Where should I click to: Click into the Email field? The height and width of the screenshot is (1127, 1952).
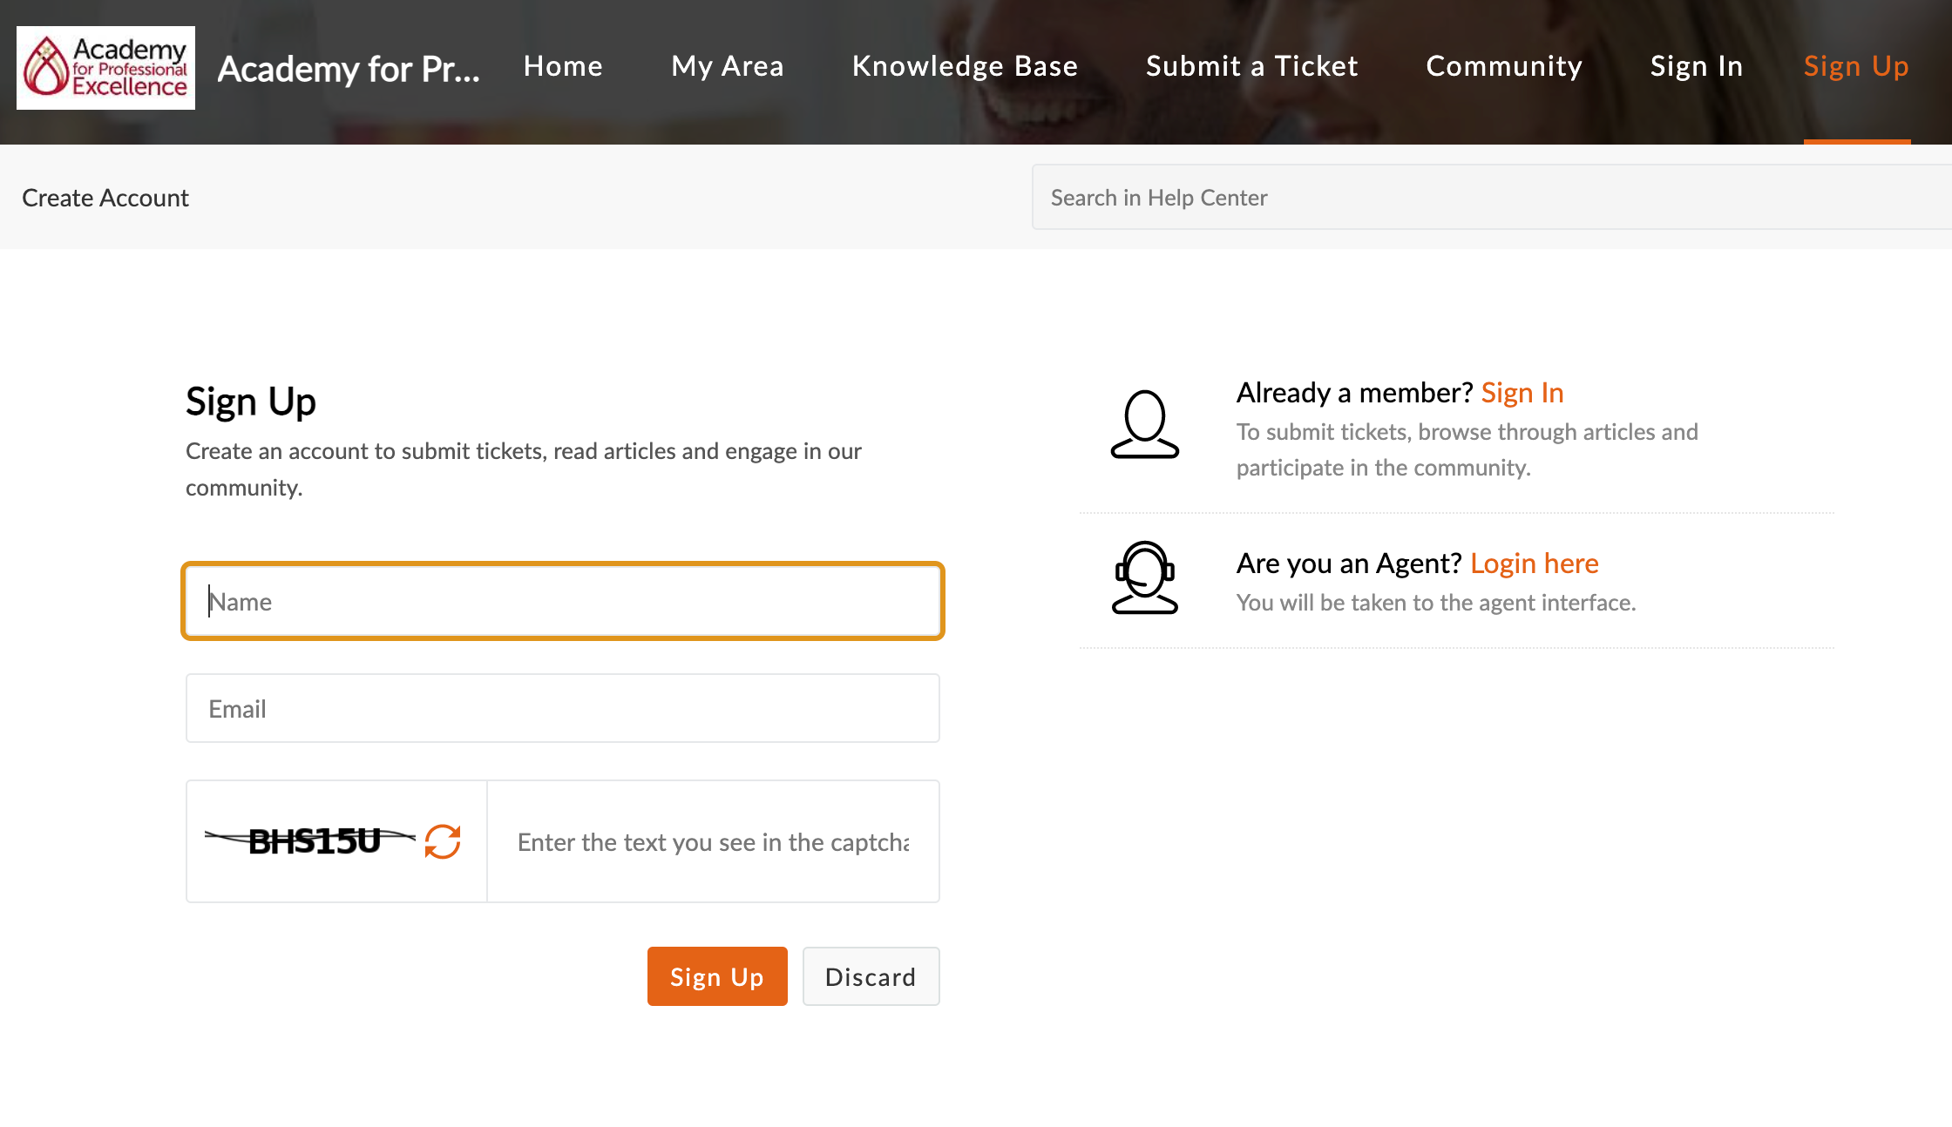(563, 708)
